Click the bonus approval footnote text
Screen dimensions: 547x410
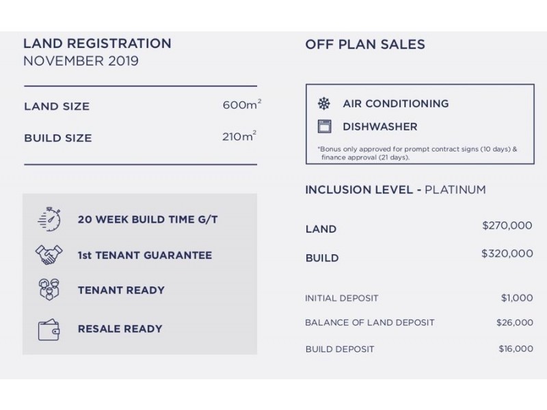click(x=416, y=152)
